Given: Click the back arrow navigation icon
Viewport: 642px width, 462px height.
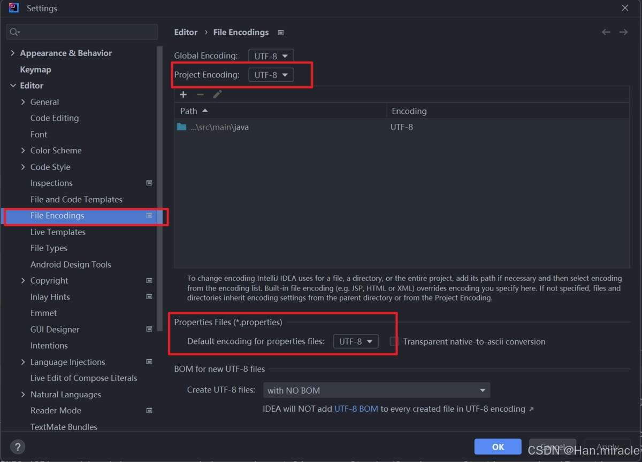Looking at the screenshot, I should coord(606,32).
